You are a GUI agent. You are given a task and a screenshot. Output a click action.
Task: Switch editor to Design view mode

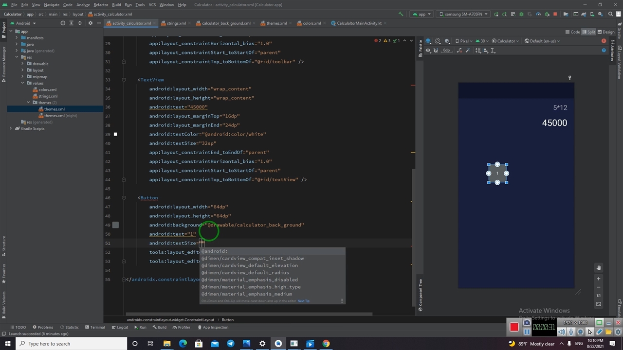coord(606,32)
